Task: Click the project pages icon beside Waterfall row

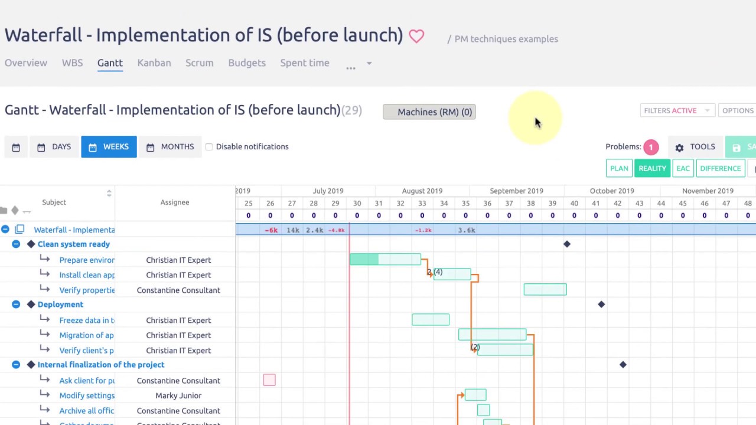Action: (19, 229)
